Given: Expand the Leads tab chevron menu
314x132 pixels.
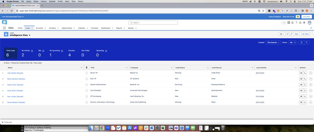Looking at the screenshot, I should click(x=32, y=28).
